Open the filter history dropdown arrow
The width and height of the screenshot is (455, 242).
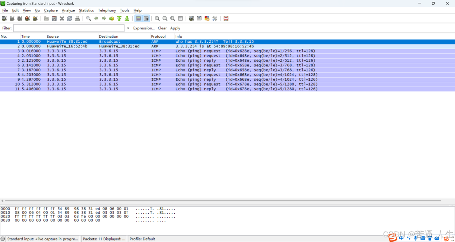tap(128, 28)
